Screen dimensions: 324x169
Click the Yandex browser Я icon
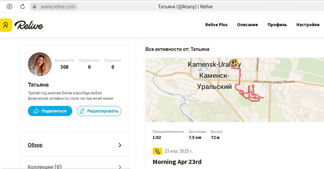[10, 7]
